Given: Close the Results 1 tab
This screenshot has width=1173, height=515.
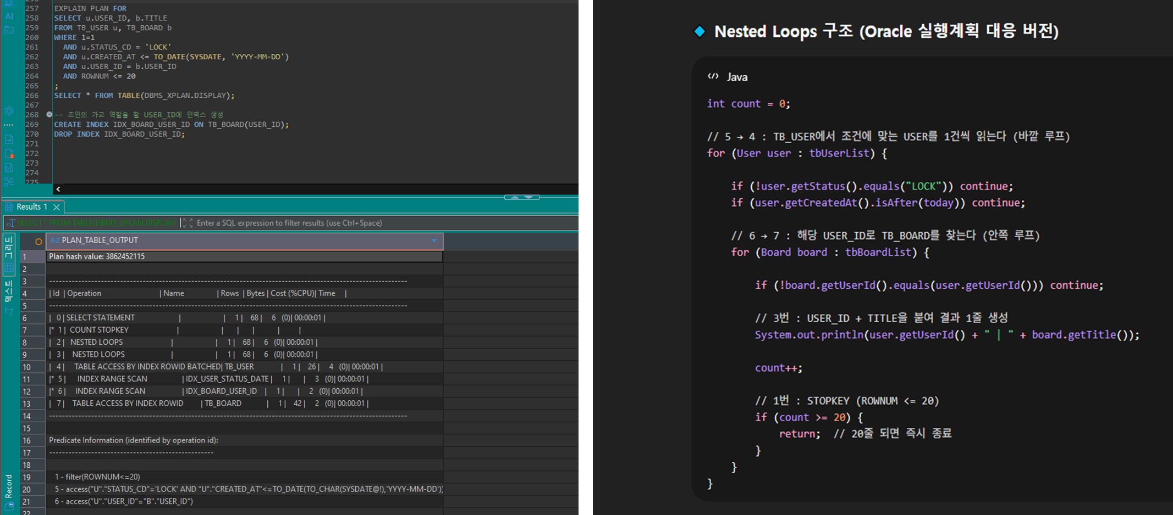Looking at the screenshot, I should click(56, 207).
